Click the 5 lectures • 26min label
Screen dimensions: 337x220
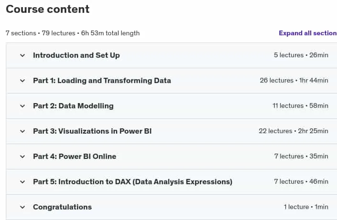(301, 55)
